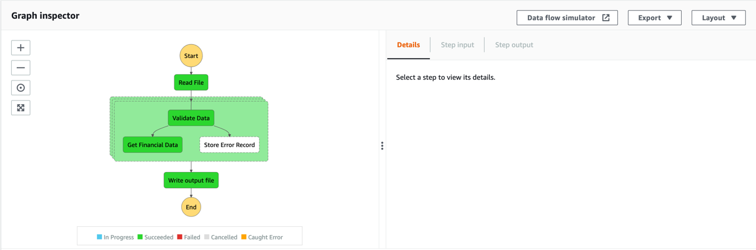Open the Details tab
This screenshot has height=250, width=756.
409,45
